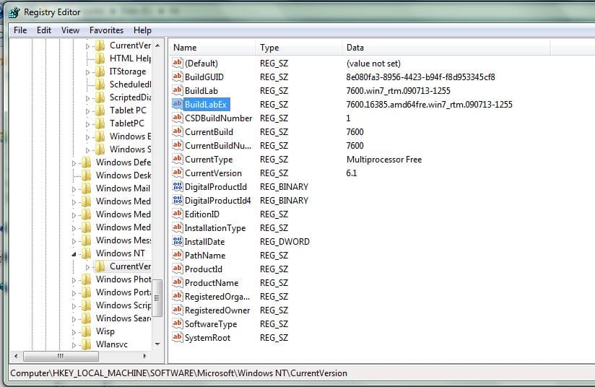Expand the ITStorage key
This screenshot has width=595, height=387.
(87, 72)
